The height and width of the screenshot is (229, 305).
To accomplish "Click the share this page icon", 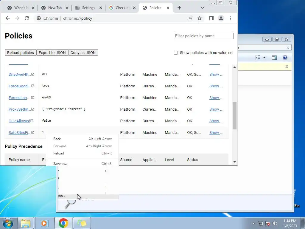I will (190, 18).
